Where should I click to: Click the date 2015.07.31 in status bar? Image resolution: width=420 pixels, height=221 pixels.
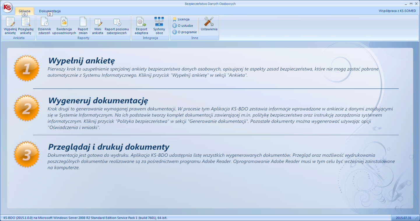pos(404,218)
